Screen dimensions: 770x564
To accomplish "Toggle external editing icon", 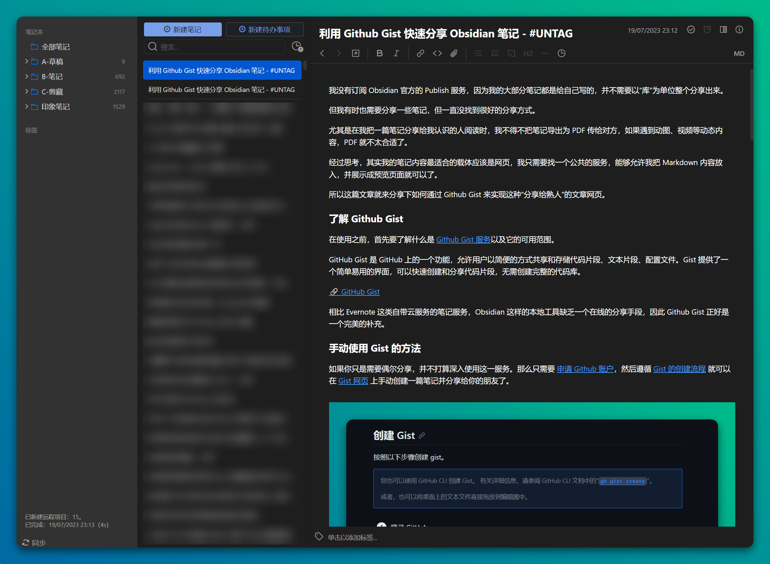I will (x=356, y=53).
